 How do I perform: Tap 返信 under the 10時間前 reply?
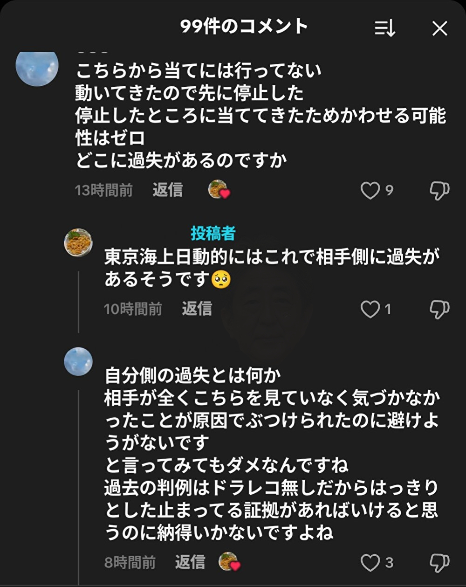[x=197, y=309]
